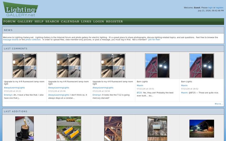Follow the message boards link in News
Viewport: 226px width, 141px height.
[11, 39]
